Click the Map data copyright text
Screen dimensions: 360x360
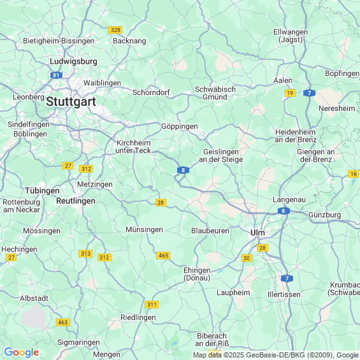point(276,355)
